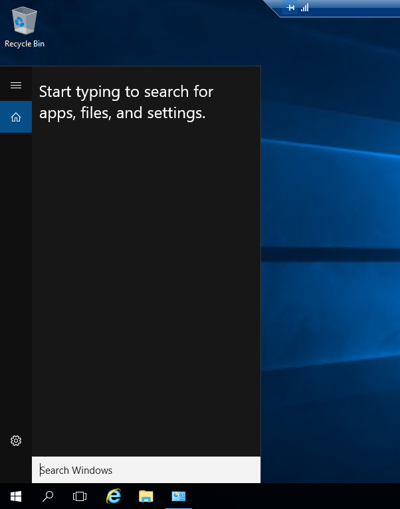400x509 pixels.
Task: Open the Windows Start button
Action: coord(16,496)
